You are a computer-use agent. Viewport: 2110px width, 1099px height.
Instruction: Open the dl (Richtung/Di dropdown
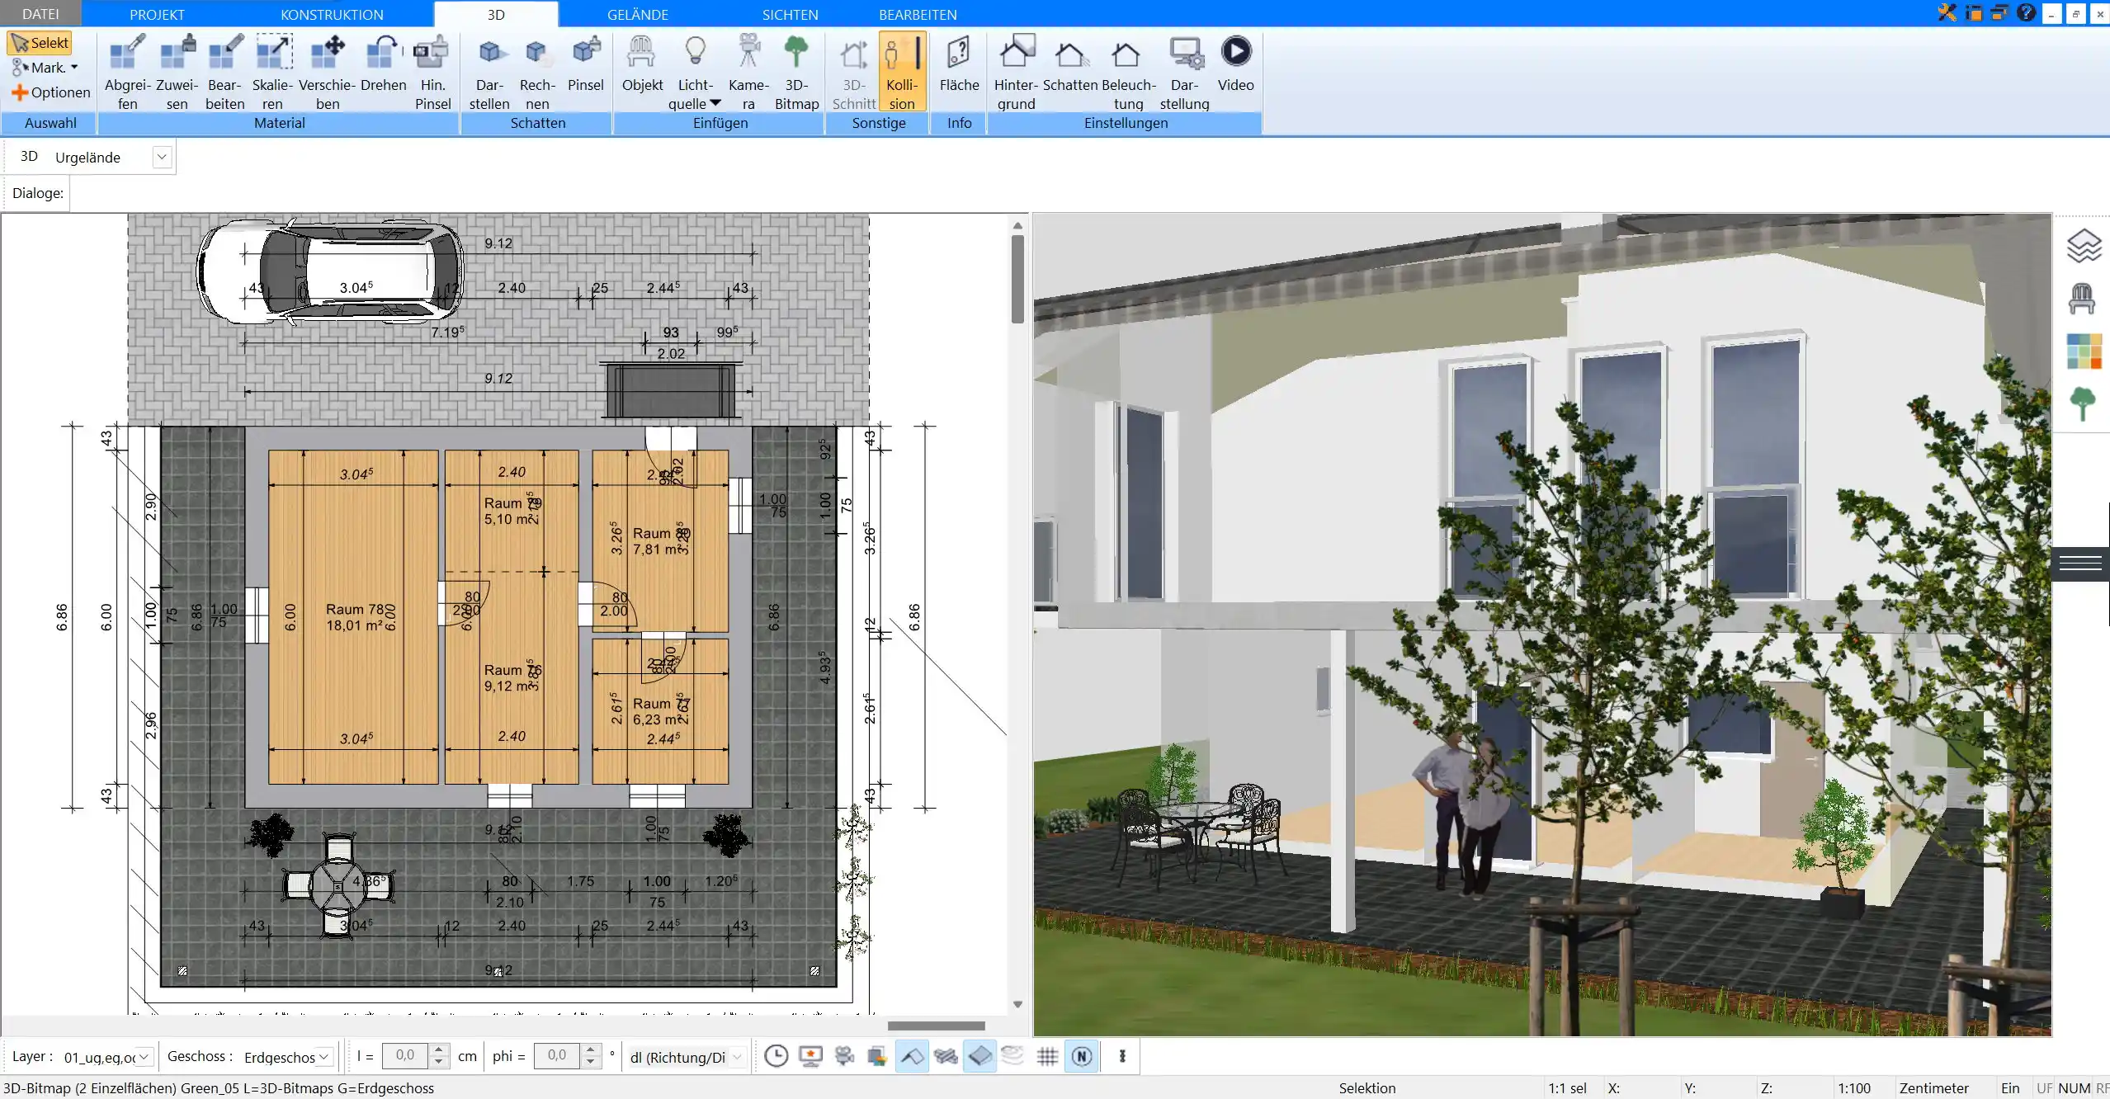coord(737,1057)
